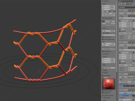Toggle render visibility of the Curve modifier

tap(129, 74)
